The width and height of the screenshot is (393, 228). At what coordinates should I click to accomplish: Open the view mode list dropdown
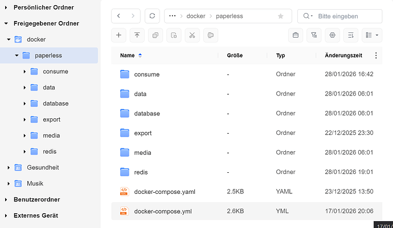[x=372, y=35]
